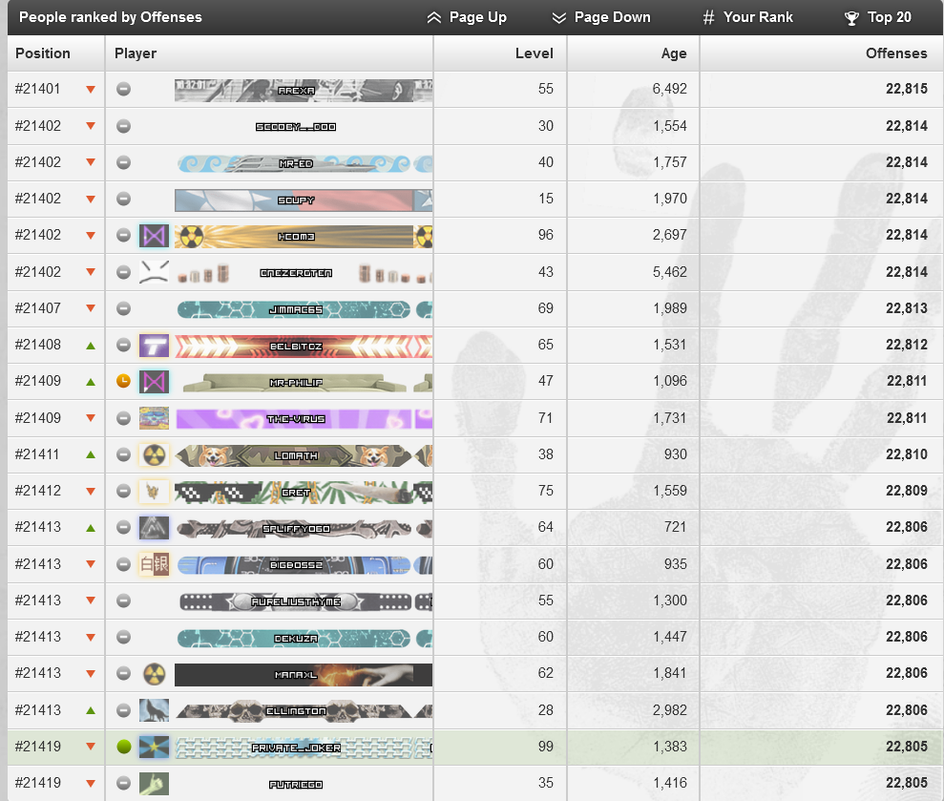
Task: Click PRIVATE_JOKER's green online status icon
Action: (123, 747)
